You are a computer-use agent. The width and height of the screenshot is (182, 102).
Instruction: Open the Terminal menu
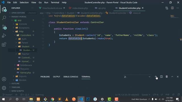(55, 3)
